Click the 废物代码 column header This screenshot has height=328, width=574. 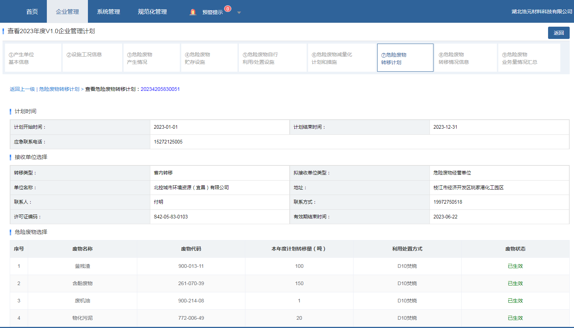click(191, 249)
